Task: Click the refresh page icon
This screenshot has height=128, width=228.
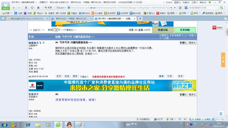Action: (x=32, y=8)
